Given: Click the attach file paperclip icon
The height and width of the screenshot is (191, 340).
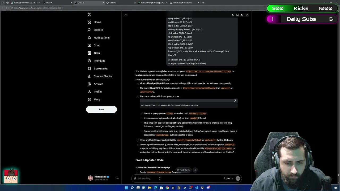Looking at the screenshot, I should coord(135,179).
